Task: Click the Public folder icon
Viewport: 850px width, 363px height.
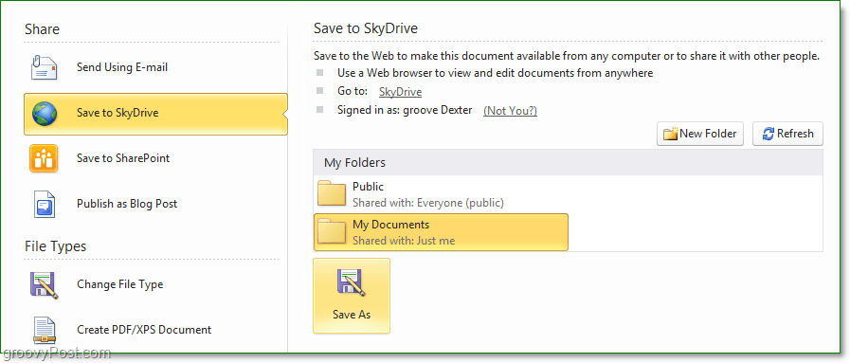Action: (332, 193)
